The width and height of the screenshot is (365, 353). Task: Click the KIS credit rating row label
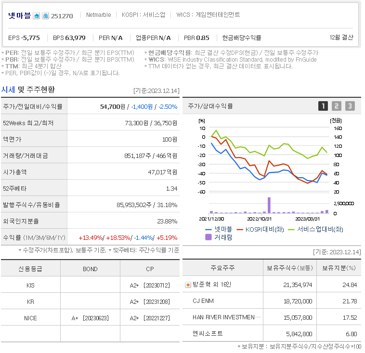coord(30,286)
